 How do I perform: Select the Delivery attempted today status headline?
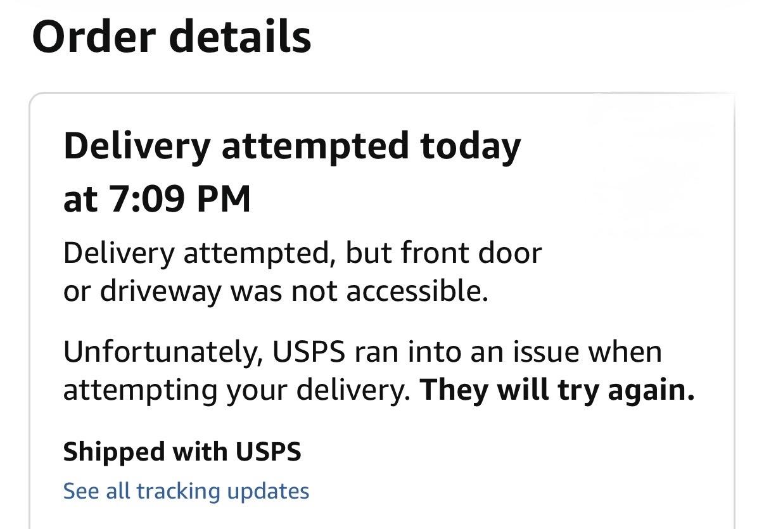(x=291, y=146)
